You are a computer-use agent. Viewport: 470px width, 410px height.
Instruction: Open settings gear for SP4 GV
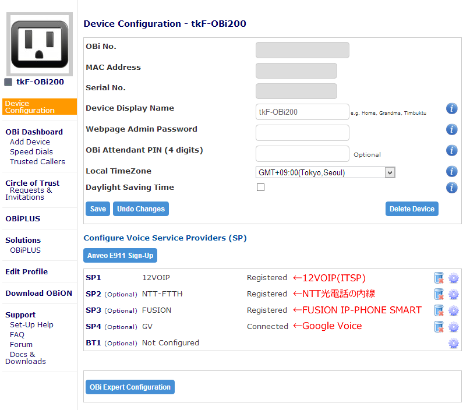click(454, 327)
